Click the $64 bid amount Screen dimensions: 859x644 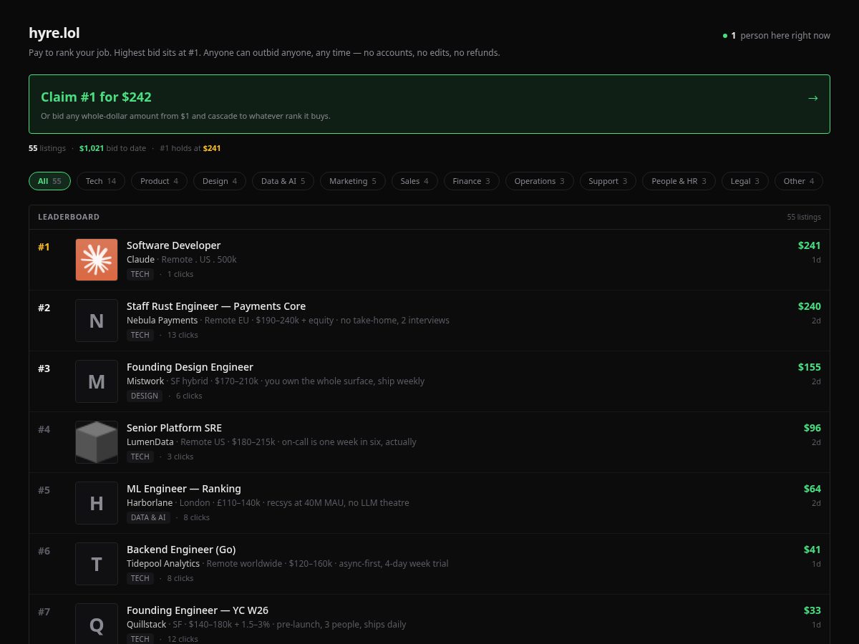812,489
